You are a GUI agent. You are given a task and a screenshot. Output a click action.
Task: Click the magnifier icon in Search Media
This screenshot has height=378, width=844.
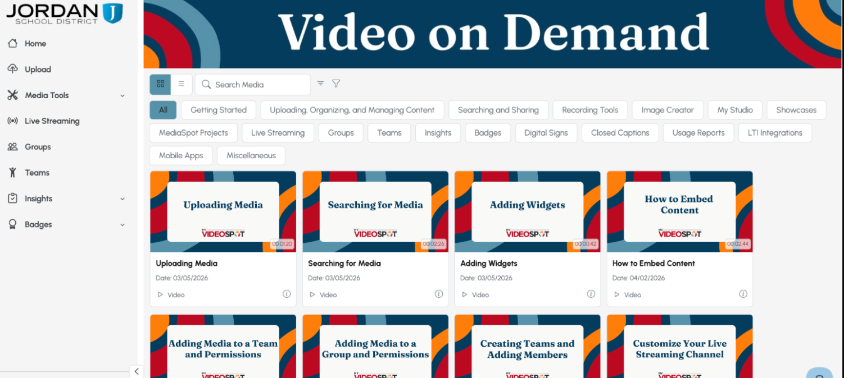point(206,84)
